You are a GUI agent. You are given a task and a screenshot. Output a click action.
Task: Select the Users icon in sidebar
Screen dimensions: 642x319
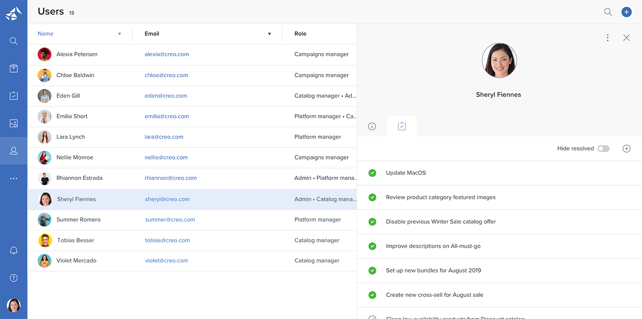14,151
